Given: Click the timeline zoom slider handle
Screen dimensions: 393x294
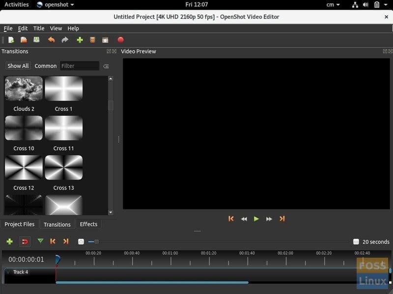Looking at the screenshot, I should click(96, 241).
